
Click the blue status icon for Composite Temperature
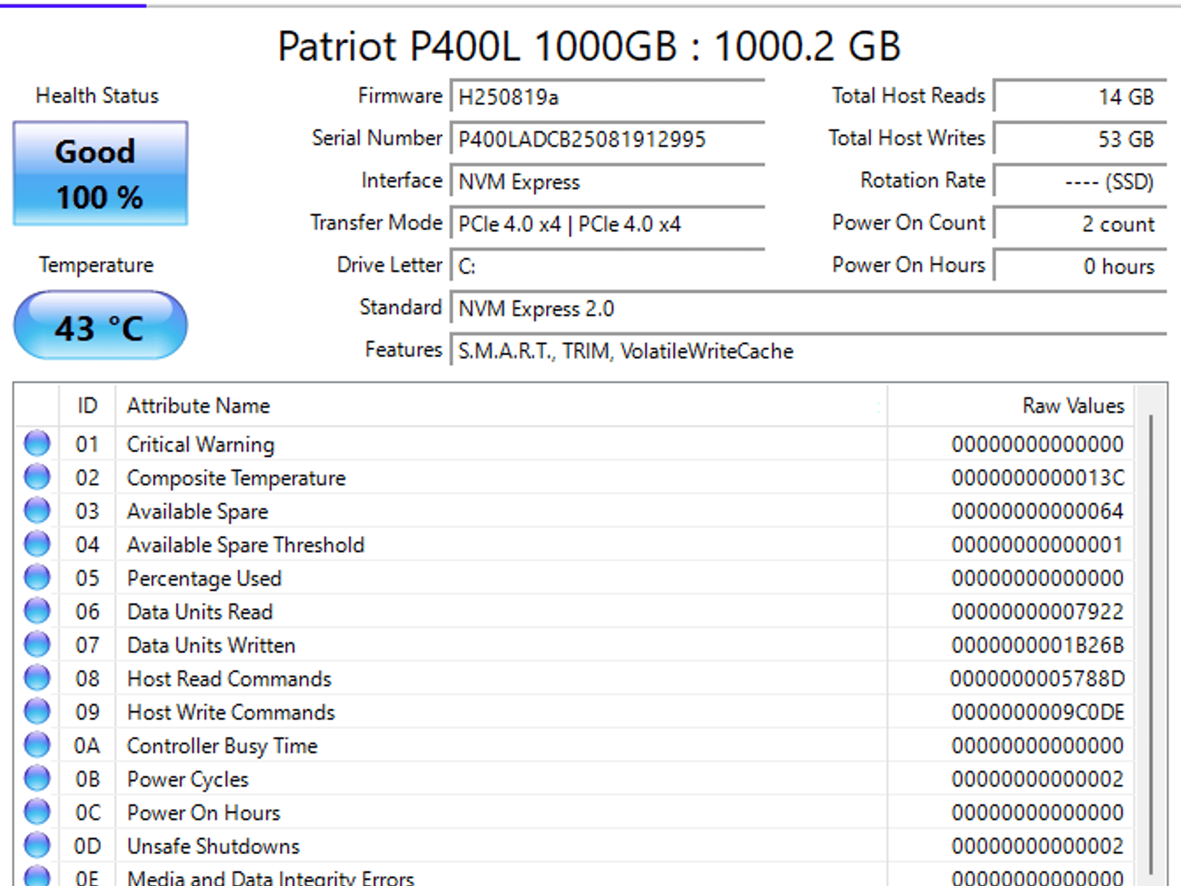tap(37, 477)
